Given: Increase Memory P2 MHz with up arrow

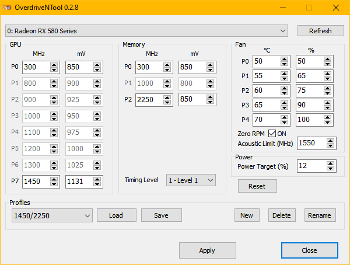Looking at the screenshot, I should pyautogui.click(x=167, y=97).
